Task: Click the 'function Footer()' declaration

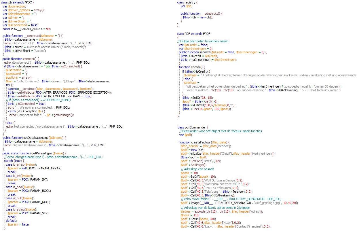Action: tap(192, 67)
